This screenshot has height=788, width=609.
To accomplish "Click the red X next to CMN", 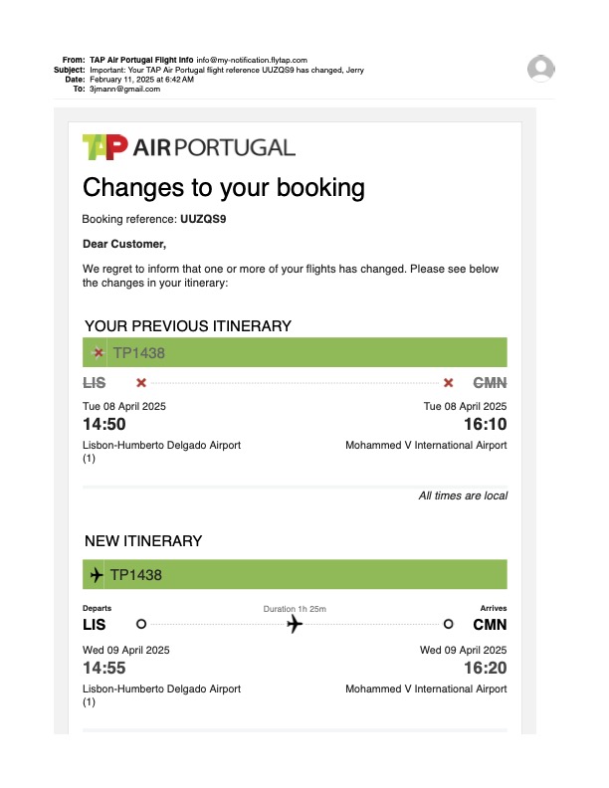I will click(x=449, y=382).
